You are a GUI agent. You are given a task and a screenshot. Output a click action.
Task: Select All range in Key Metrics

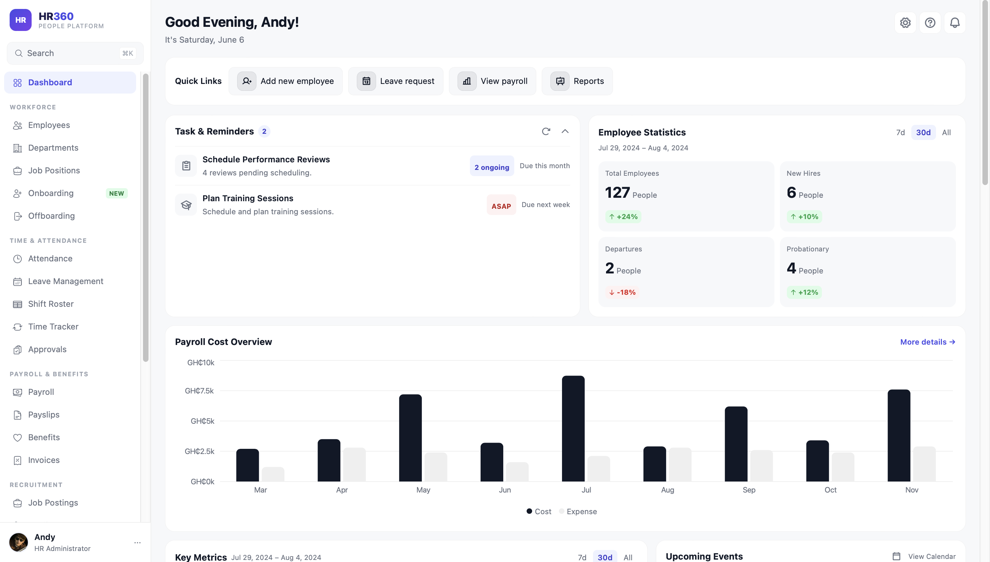[x=628, y=557]
